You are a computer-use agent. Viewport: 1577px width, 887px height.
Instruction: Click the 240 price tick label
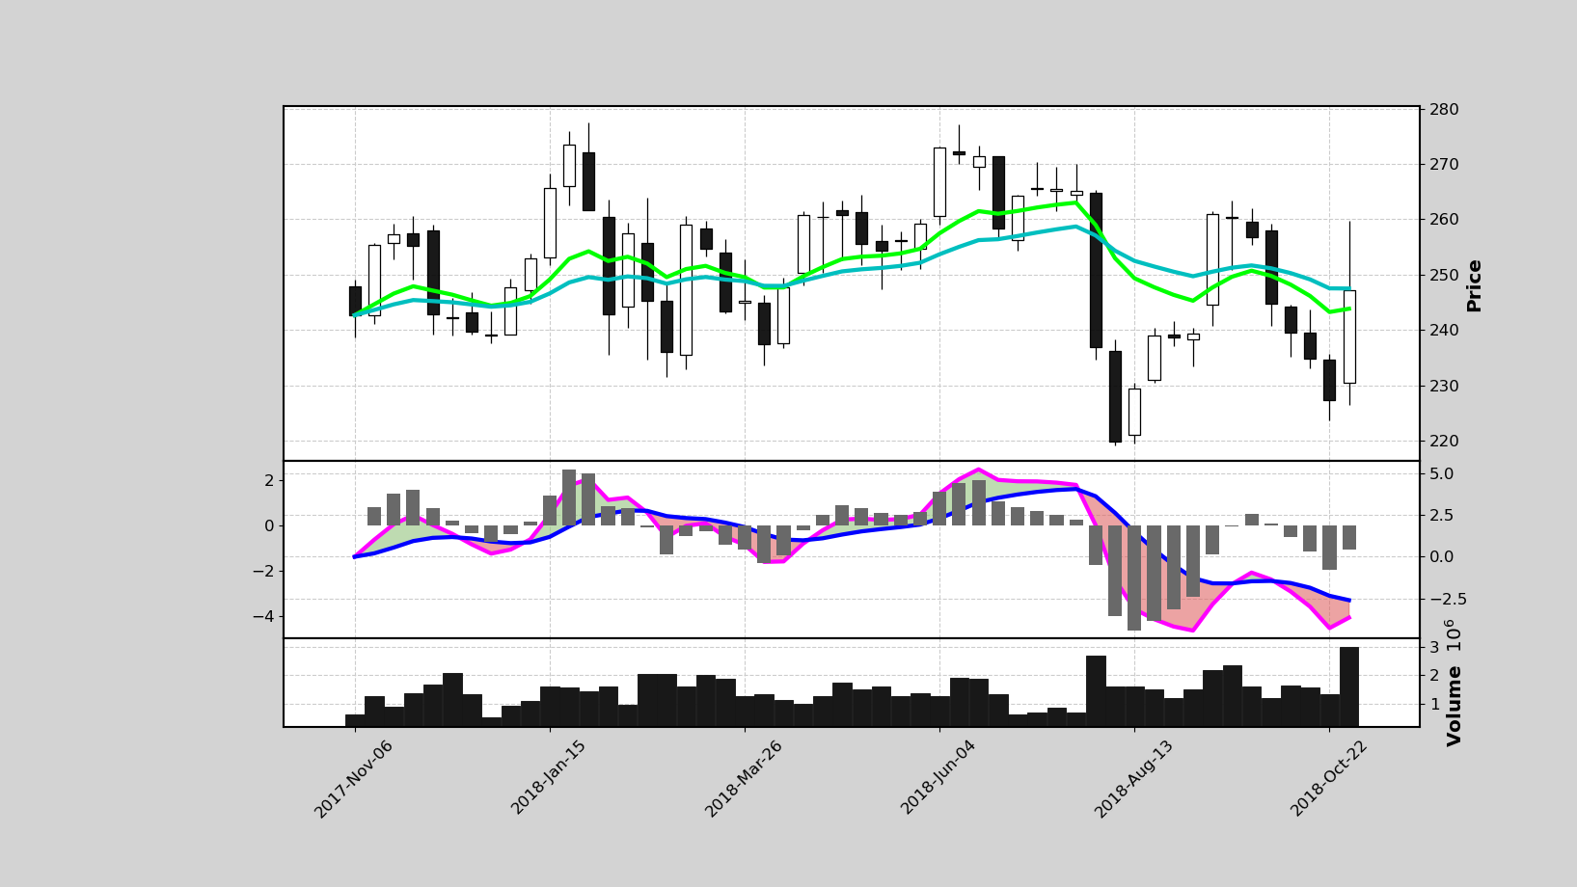click(x=1445, y=331)
